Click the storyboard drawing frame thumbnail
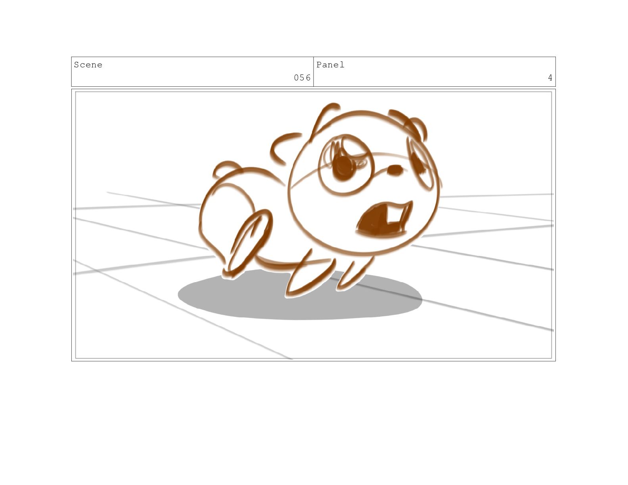628x485 pixels. tap(314, 225)
